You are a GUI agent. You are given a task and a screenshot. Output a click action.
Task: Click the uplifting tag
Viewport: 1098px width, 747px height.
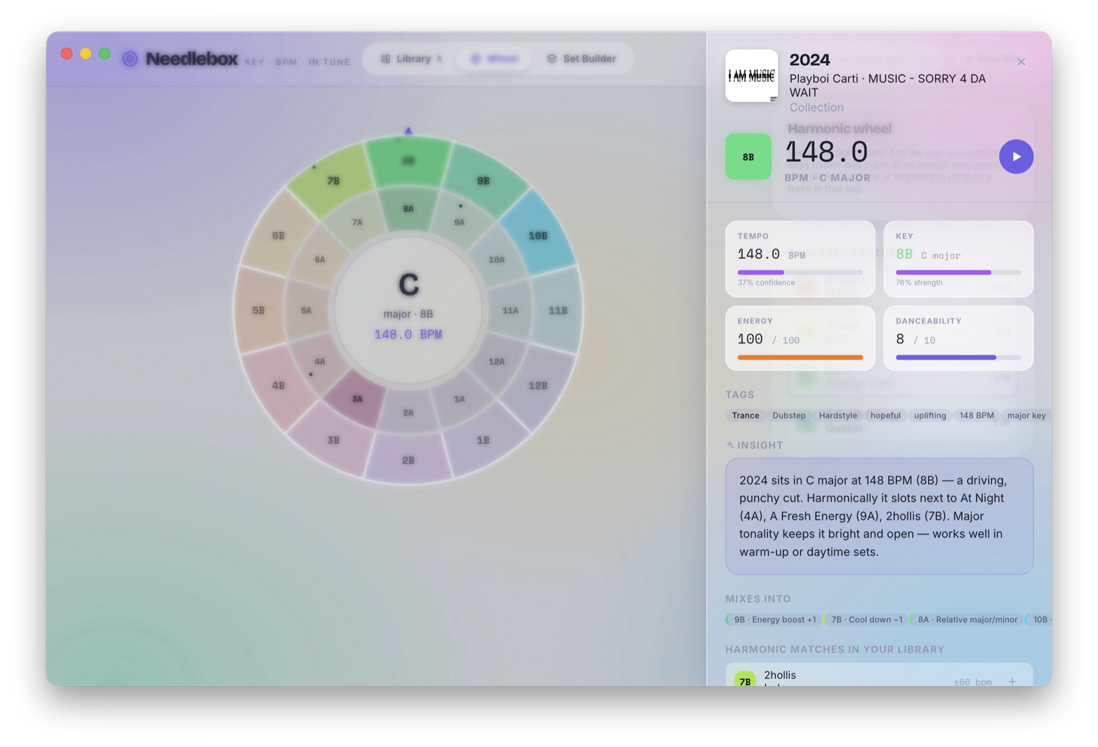930,416
